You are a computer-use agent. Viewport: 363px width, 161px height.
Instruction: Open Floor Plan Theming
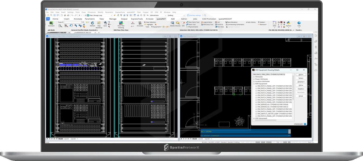click(x=121, y=24)
